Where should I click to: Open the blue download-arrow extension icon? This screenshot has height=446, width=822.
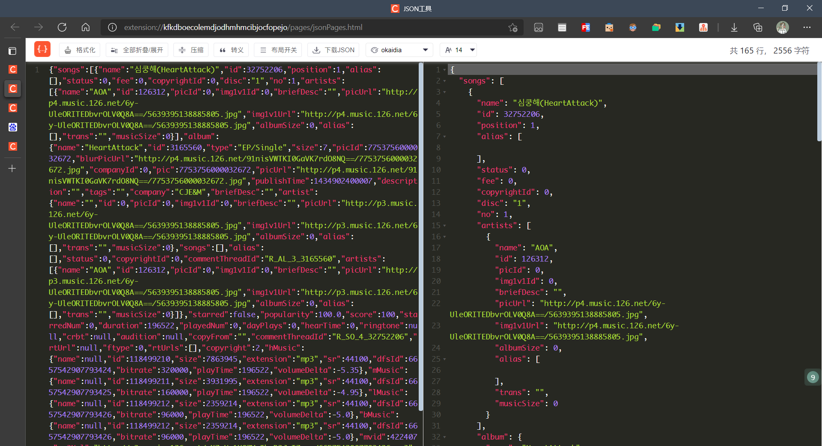pyautogui.click(x=680, y=27)
